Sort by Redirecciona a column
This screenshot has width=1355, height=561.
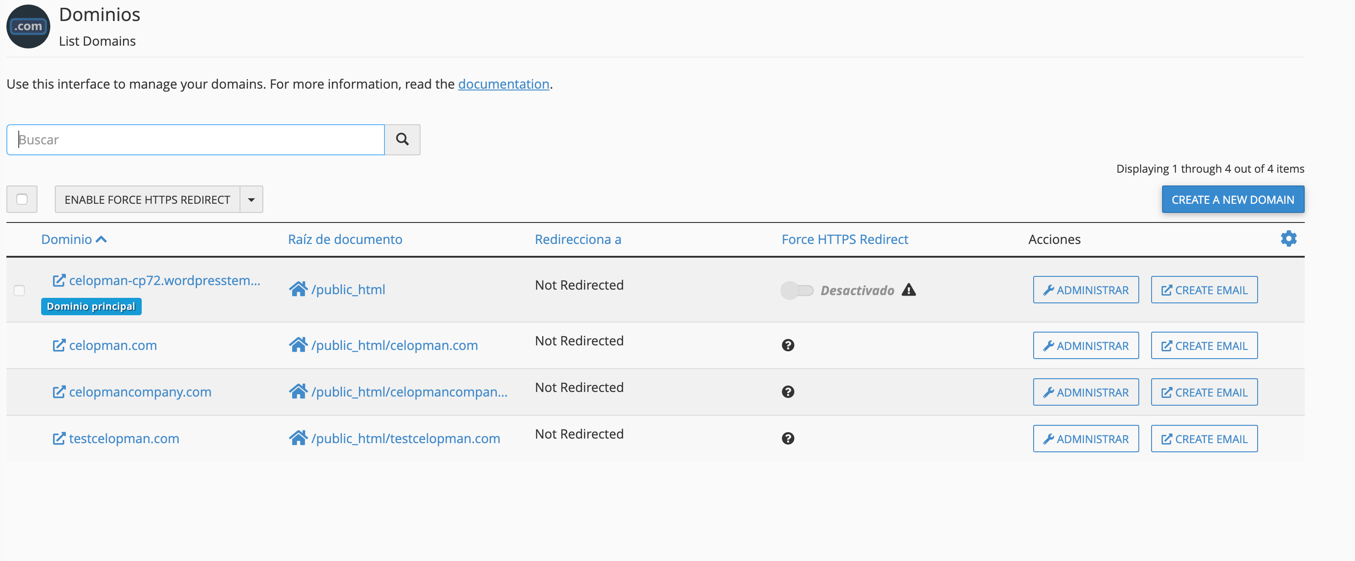coord(578,239)
